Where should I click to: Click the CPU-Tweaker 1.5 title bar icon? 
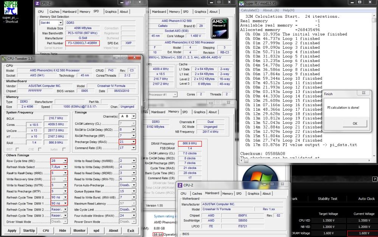coord(4,59)
